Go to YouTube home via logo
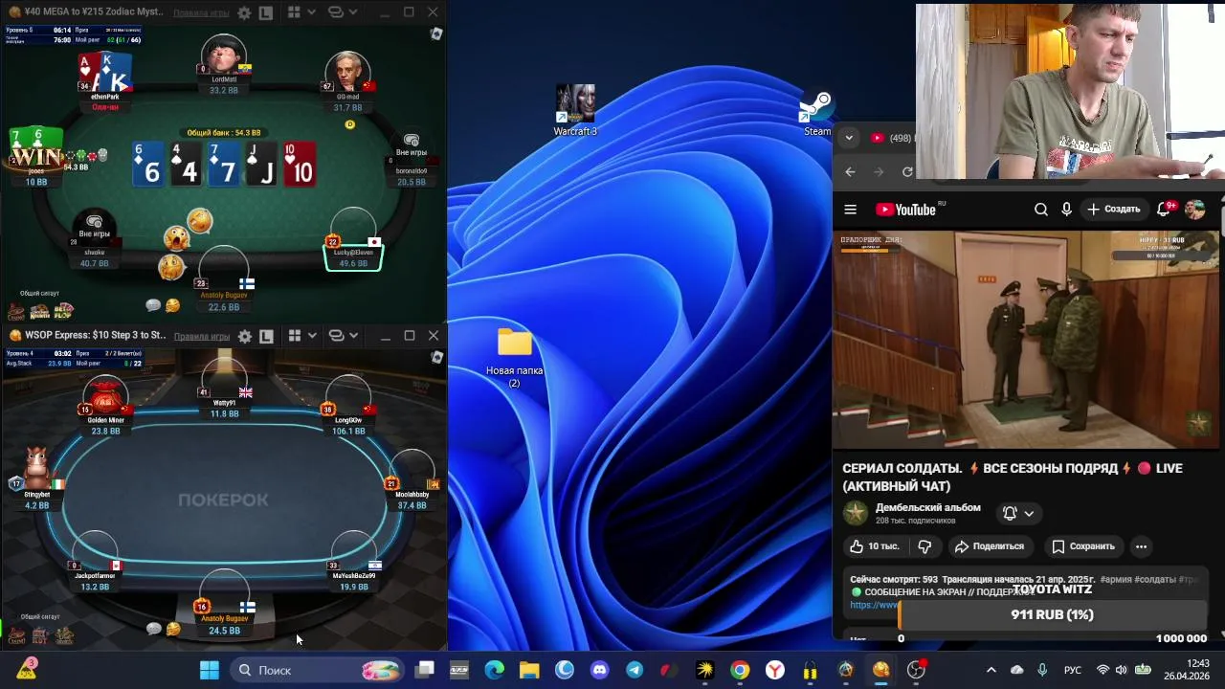This screenshot has height=689, width=1225. (906, 210)
